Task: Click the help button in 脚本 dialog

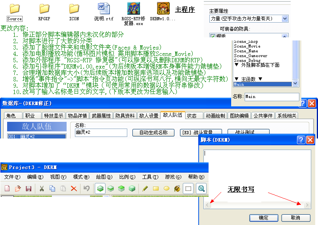Action: tap(301, 140)
